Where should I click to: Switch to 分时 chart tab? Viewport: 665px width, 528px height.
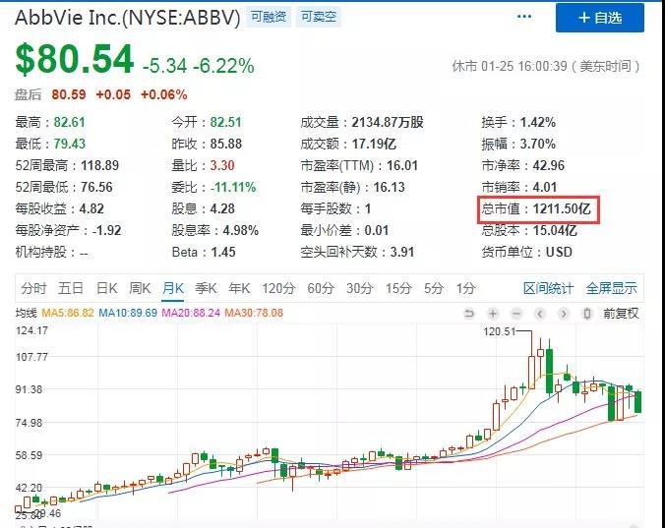click(33, 288)
